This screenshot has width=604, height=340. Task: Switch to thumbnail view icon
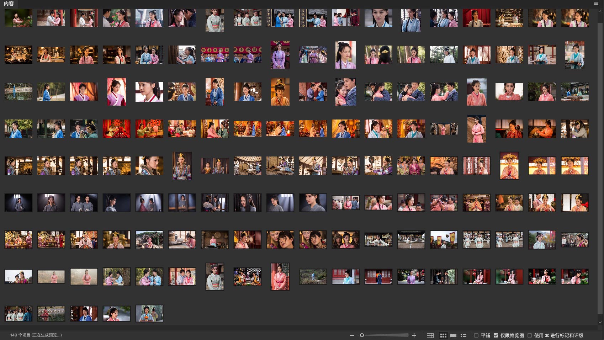pyautogui.click(x=443, y=335)
